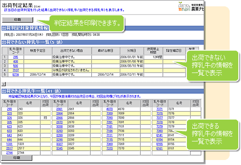Click the 印刷 button above 出荷判定対象搾乳情報

click(x=18, y=20)
